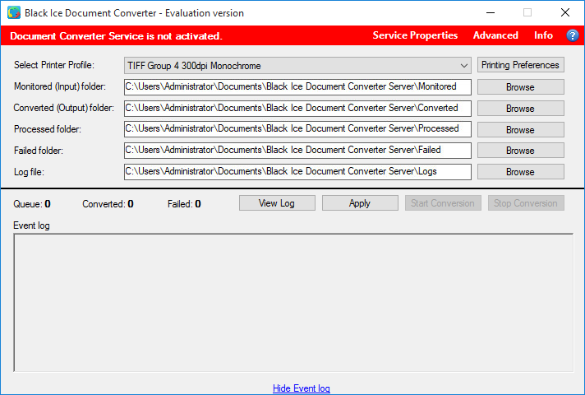Click the Stop Conversion button

click(526, 203)
